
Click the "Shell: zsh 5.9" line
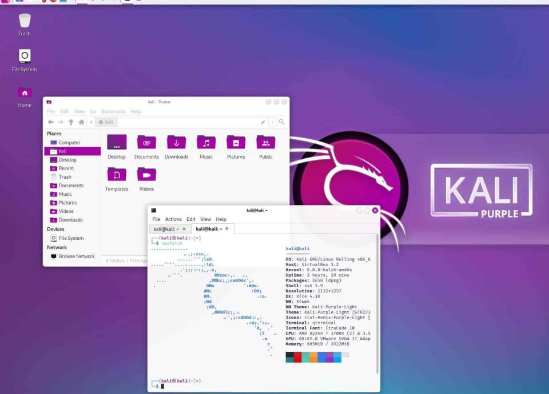[304, 286]
